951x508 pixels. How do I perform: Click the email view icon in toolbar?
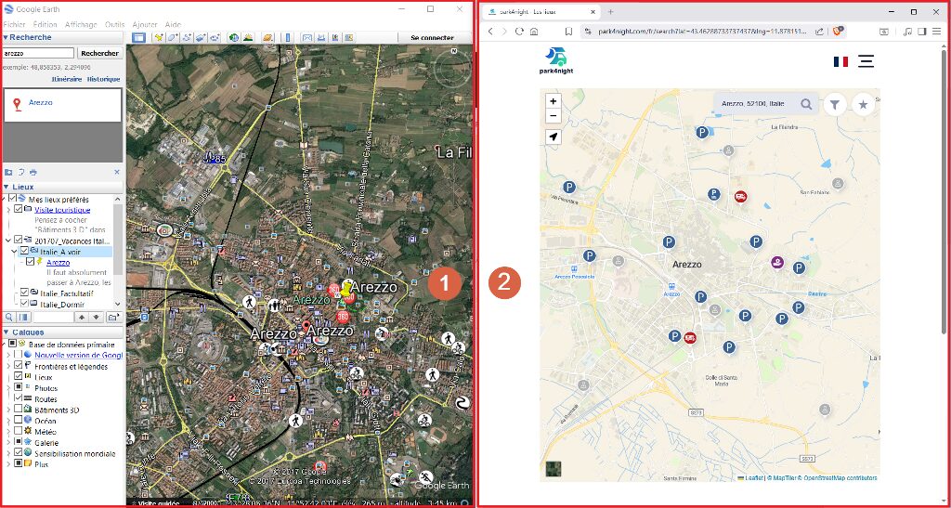pos(306,37)
